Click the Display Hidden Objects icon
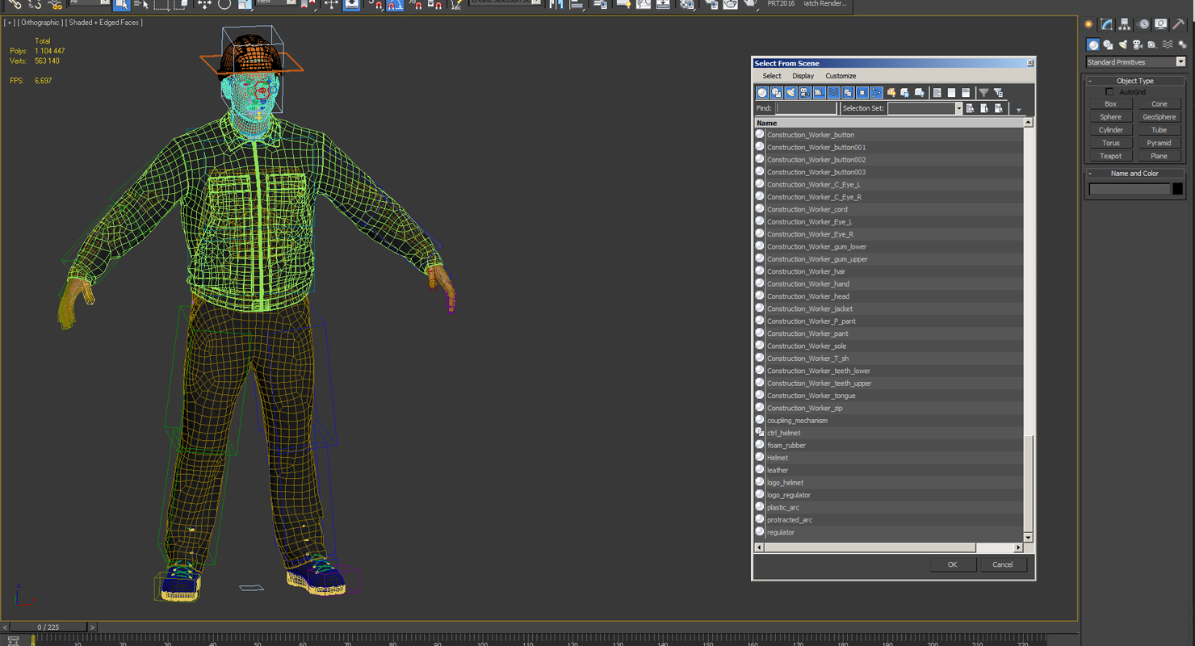The image size is (1195, 646). [x=919, y=93]
